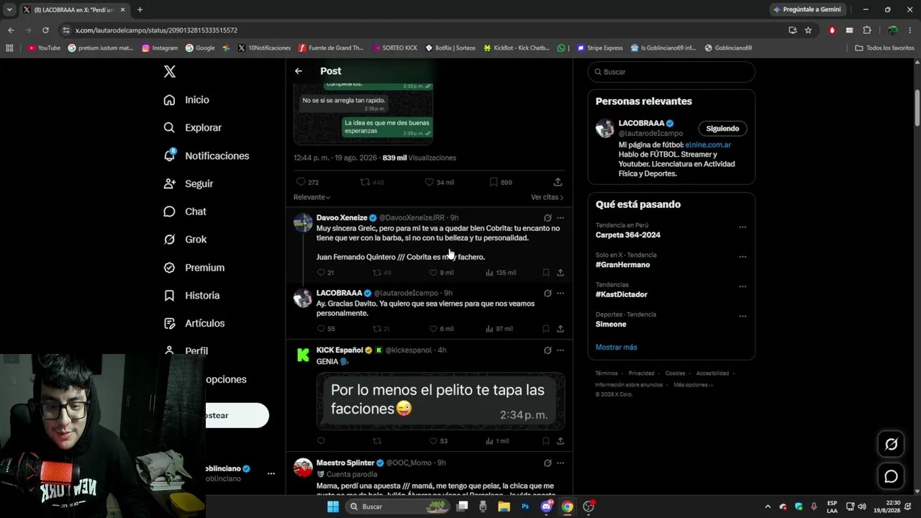Open Photoshop from the taskbar
This screenshot has height=518, width=921.
(525, 506)
